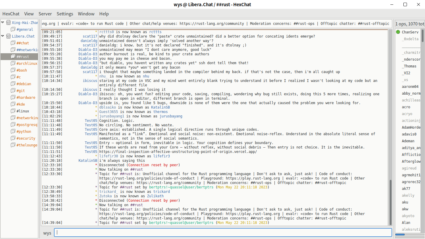Click the #general channel icon
This screenshot has width=425, height=239.
coord(13,29)
